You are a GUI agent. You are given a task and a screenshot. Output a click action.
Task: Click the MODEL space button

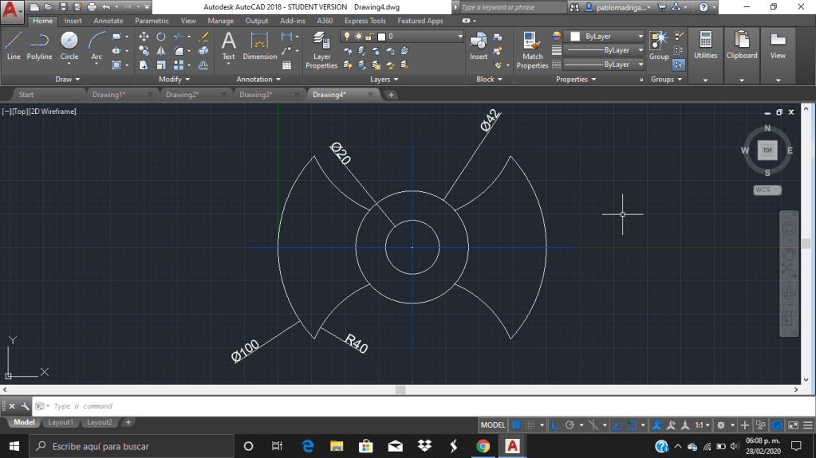click(x=493, y=425)
